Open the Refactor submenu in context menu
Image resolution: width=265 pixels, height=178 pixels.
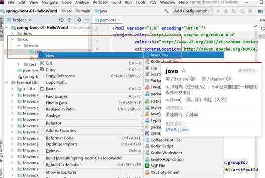(x=91, y=123)
